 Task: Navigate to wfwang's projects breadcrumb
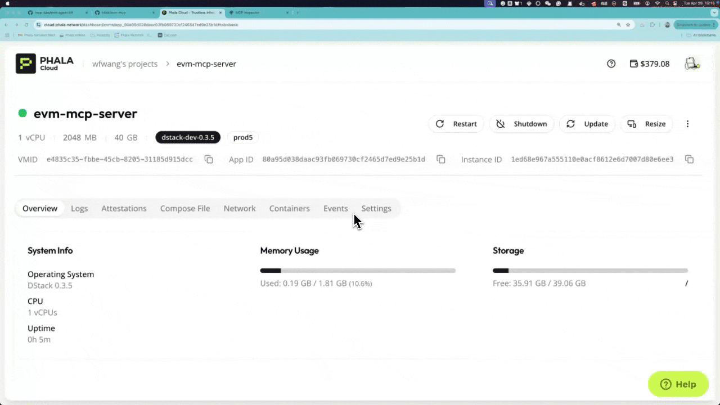click(x=125, y=64)
